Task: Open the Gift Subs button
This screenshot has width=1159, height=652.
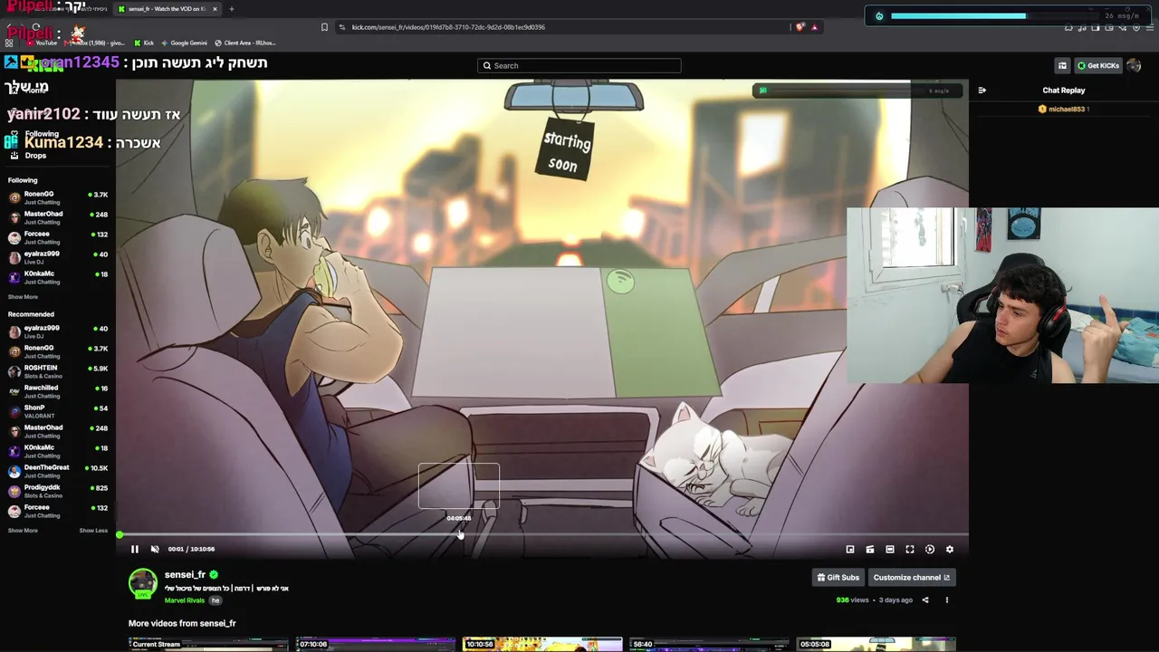Action: click(x=838, y=577)
